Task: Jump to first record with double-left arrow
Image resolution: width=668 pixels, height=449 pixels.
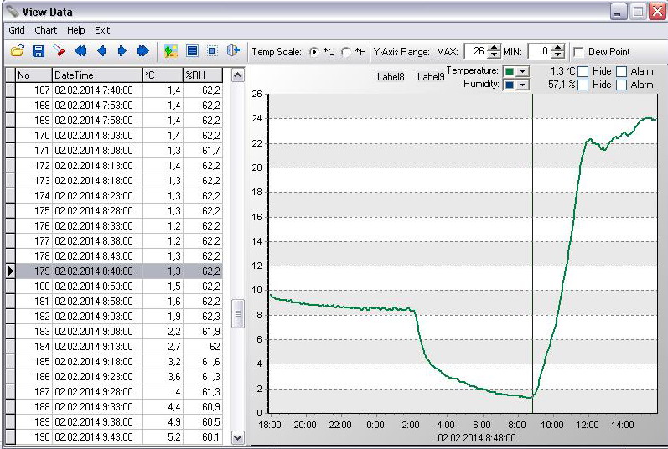Action: point(81,51)
